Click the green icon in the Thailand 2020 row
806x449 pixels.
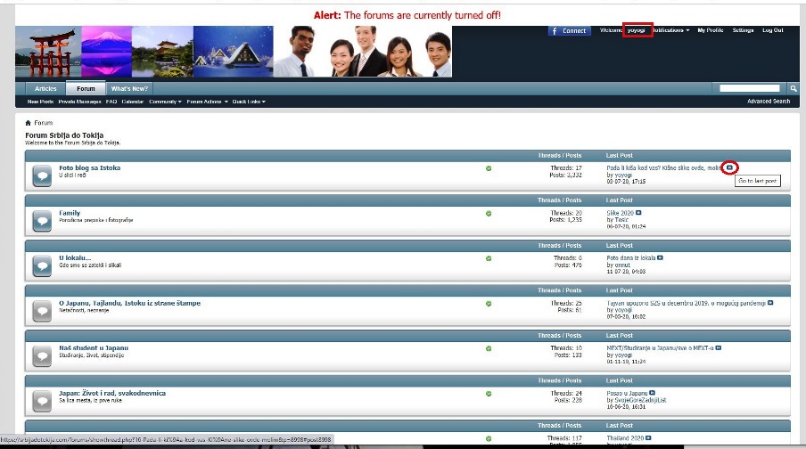pyautogui.click(x=489, y=438)
